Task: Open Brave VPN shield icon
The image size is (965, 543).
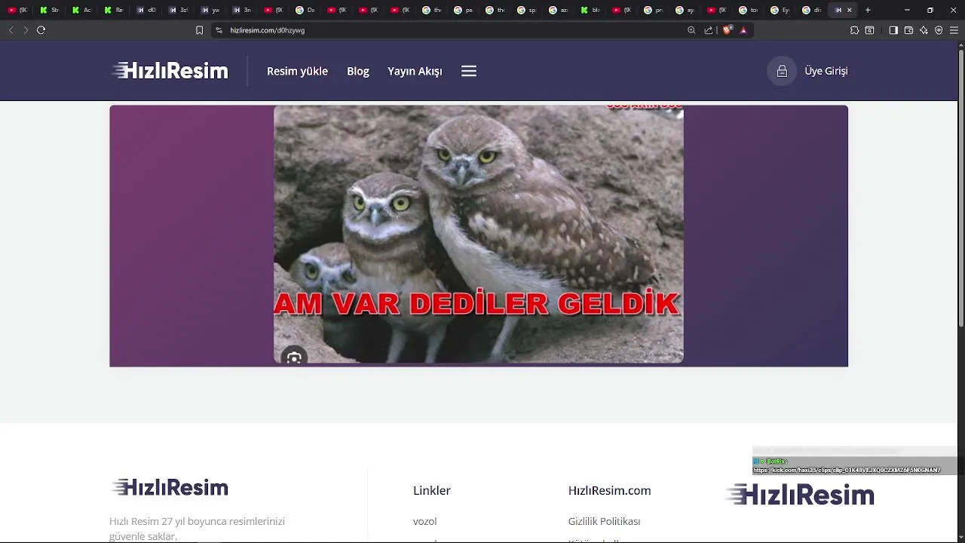Action: coord(939,30)
